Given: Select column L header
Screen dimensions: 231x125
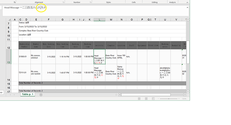Looking at the screenshot, I should [99, 20].
